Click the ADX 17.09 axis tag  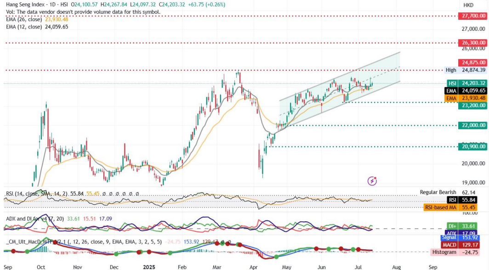pyautogui.click(x=462, y=233)
